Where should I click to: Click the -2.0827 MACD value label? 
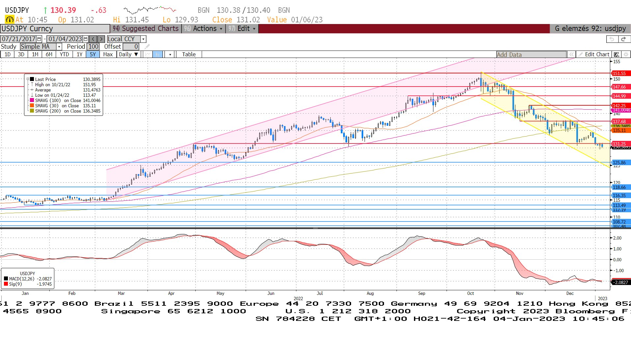click(620, 282)
